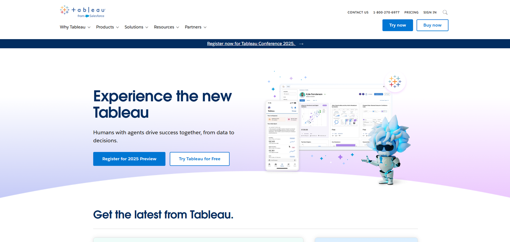Screen dimensions: 510x242
Task: Click the mobile phone mockup in hero image
Action: (x=282, y=136)
